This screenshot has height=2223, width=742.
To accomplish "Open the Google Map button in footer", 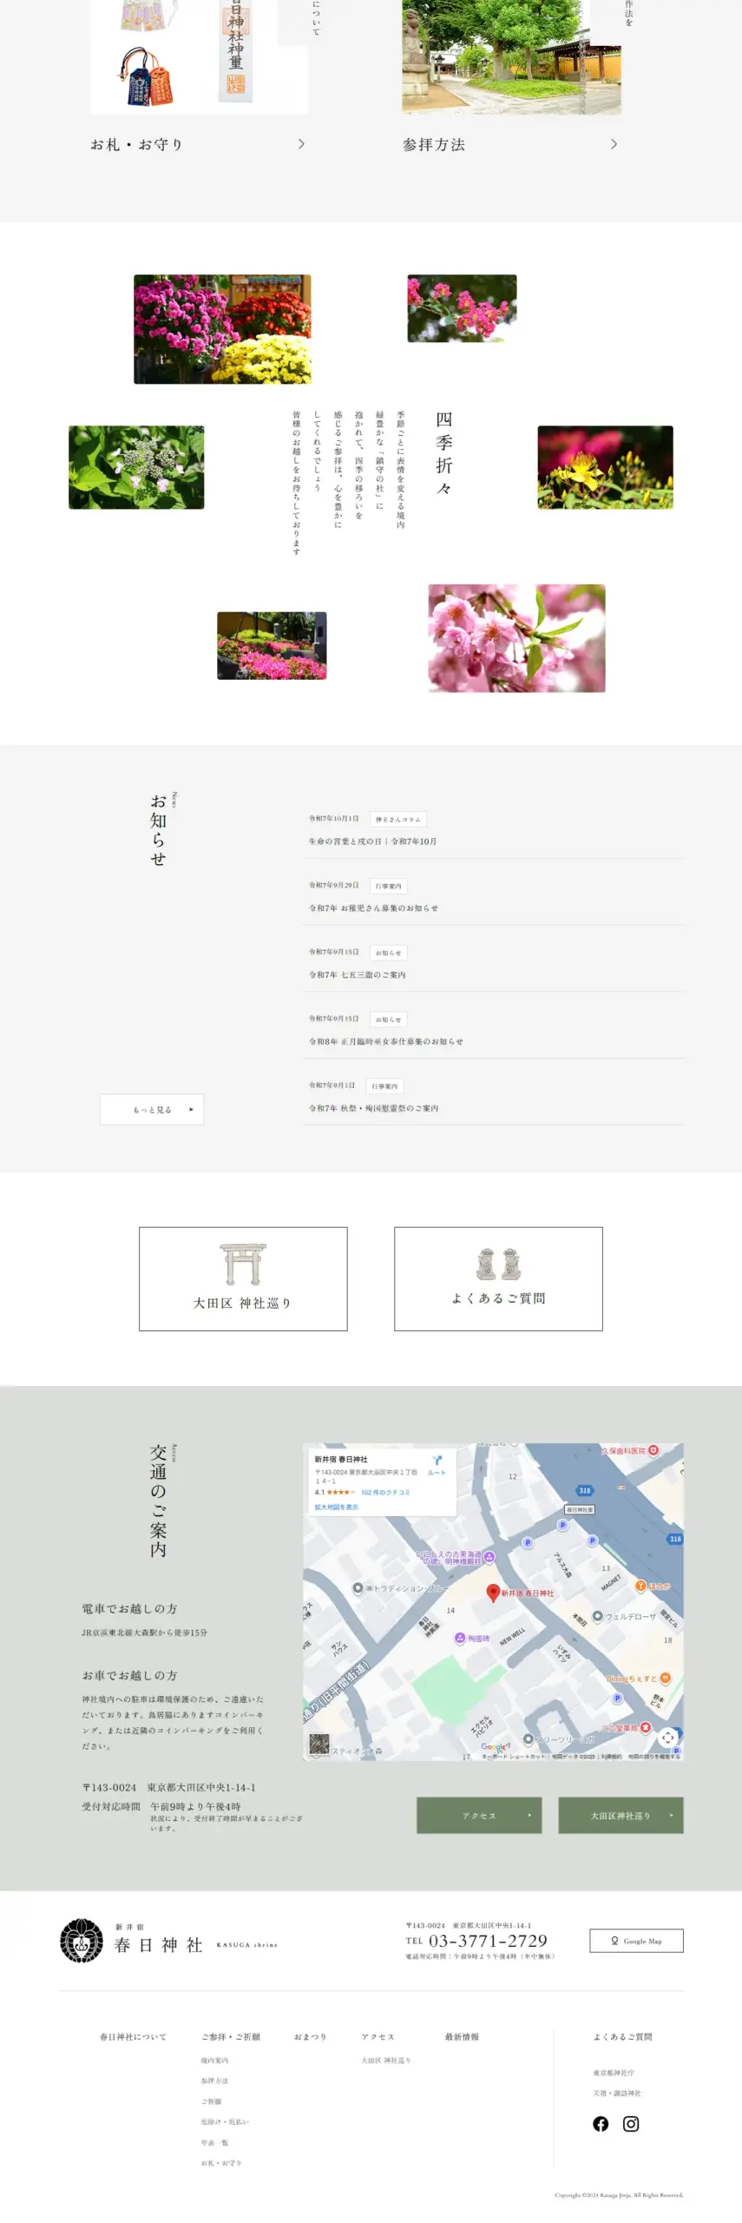I will [636, 1940].
